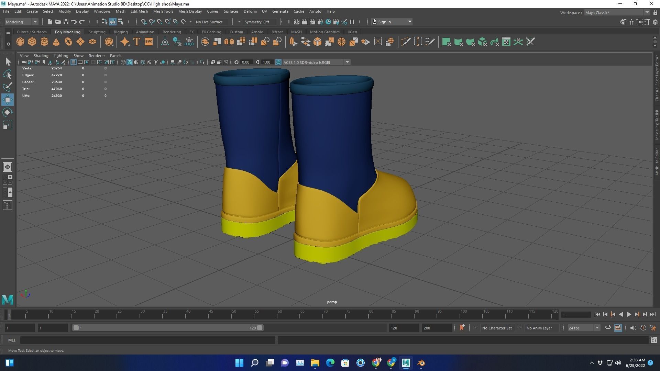
Task: Create a Polygon Cube from shelf
Action: (x=32, y=42)
